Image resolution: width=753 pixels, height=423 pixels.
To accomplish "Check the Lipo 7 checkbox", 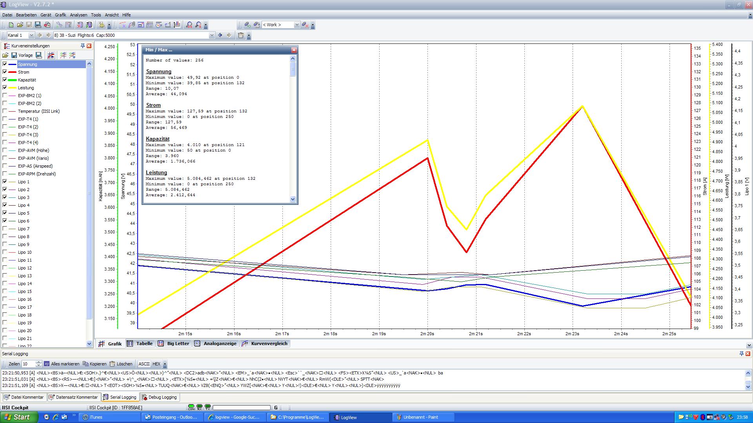I will (5, 229).
